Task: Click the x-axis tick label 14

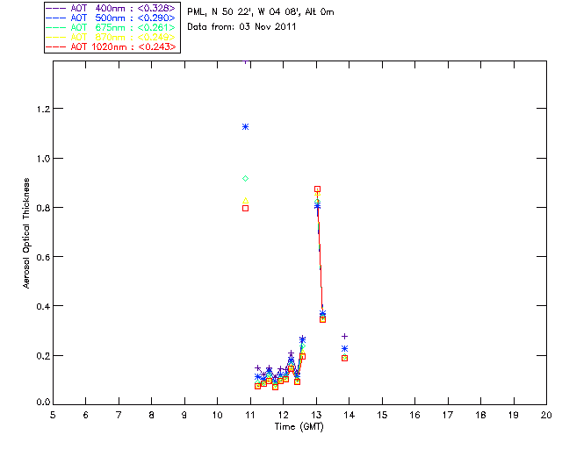Action: [349, 415]
